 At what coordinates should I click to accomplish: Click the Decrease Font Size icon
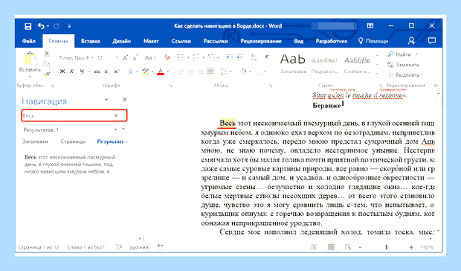pos(135,57)
